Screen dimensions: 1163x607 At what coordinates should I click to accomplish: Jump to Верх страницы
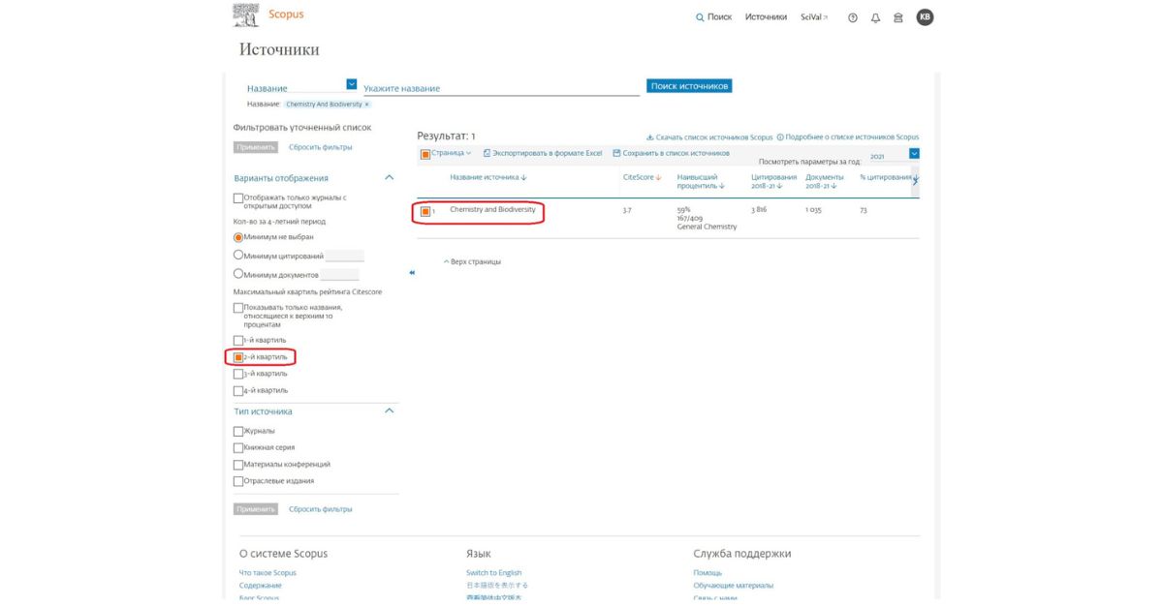[472, 261]
